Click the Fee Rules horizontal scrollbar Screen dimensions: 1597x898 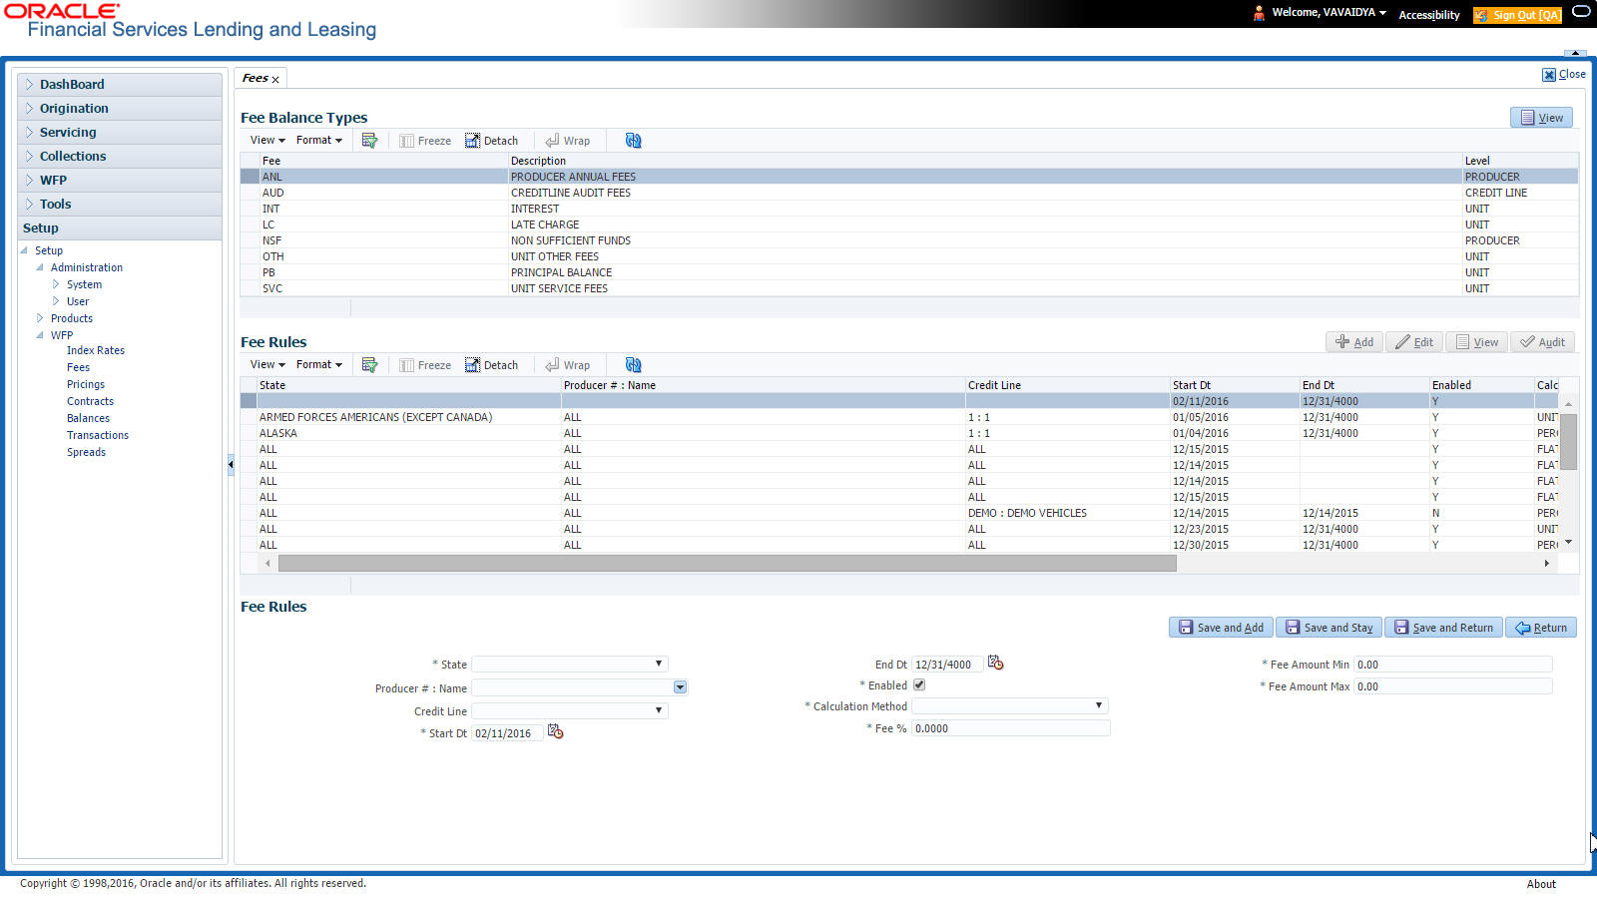(x=728, y=564)
